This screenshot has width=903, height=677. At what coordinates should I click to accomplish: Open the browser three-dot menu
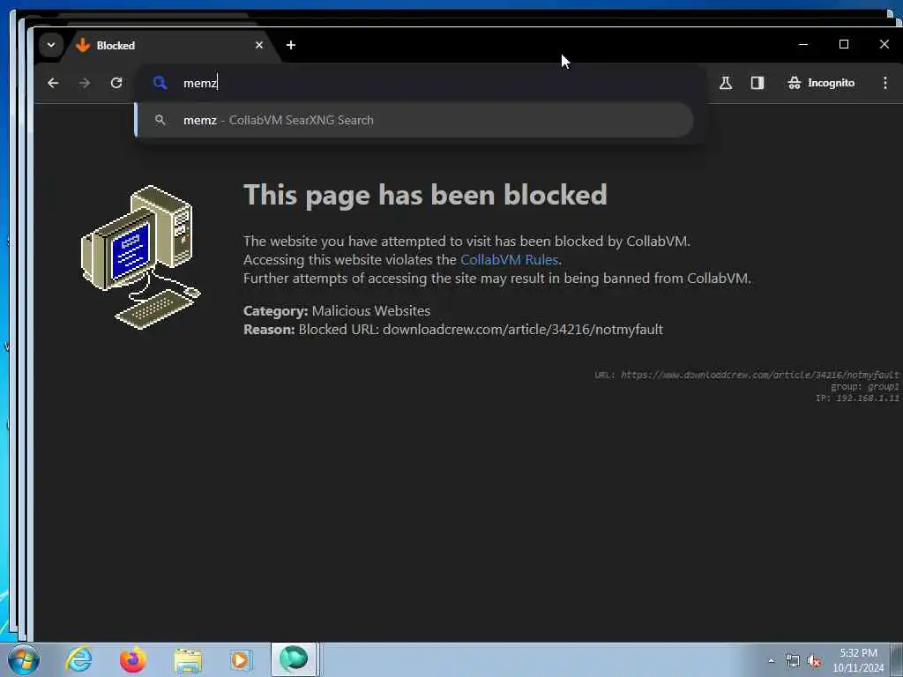[x=885, y=83]
